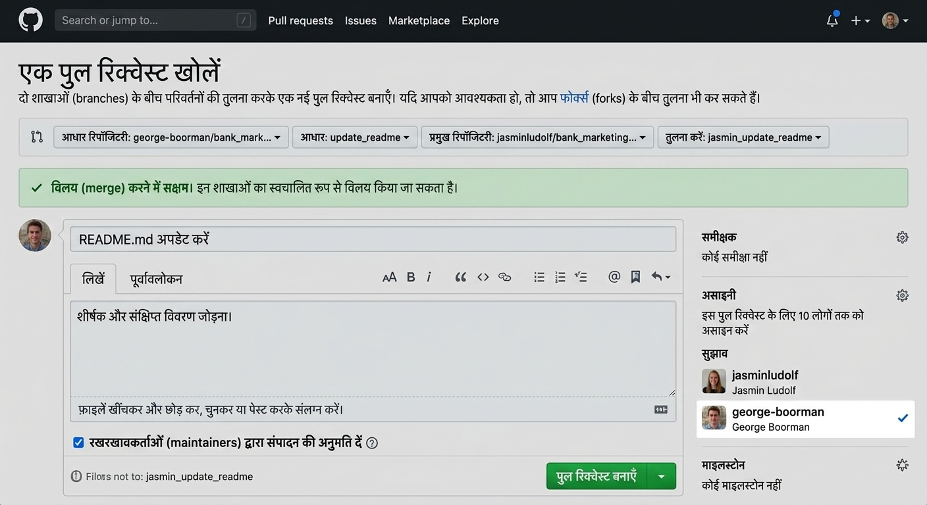Switch to the पूर्वावलोकन tab
The height and width of the screenshot is (505, 927).
click(x=156, y=279)
